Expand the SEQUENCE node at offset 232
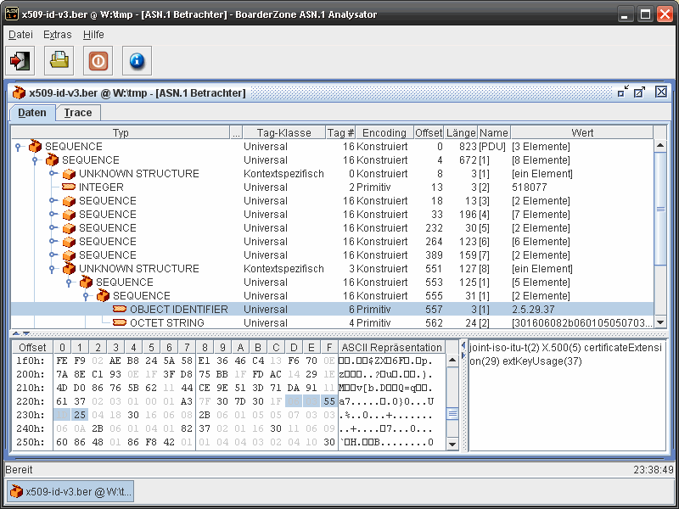The width and height of the screenshot is (679, 509). (x=52, y=228)
